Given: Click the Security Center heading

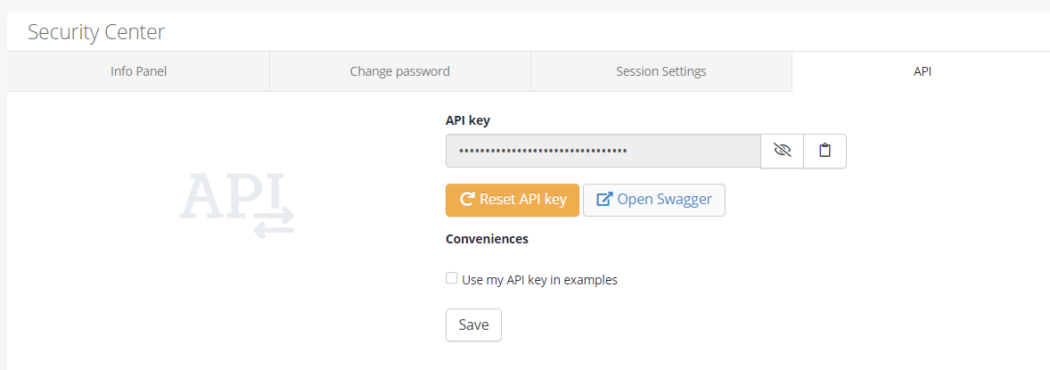Looking at the screenshot, I should coord(96,32).
